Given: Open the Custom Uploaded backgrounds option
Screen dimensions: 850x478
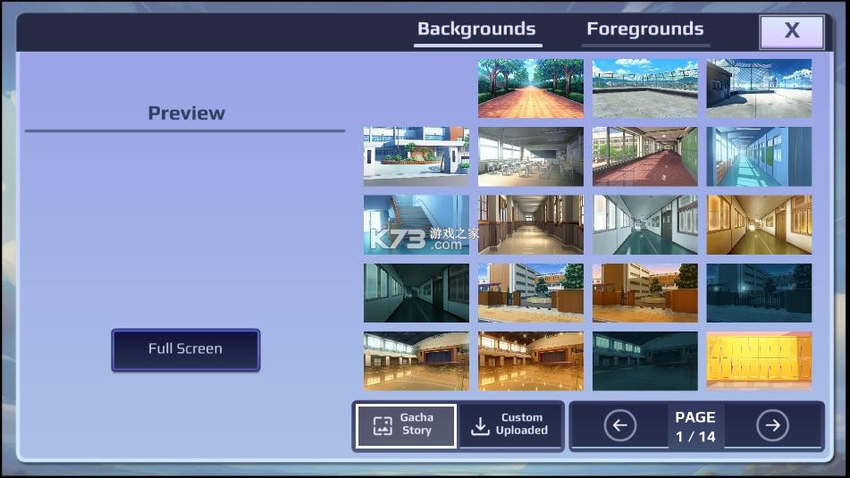Looking at the screenshot, I should [511, 425].
